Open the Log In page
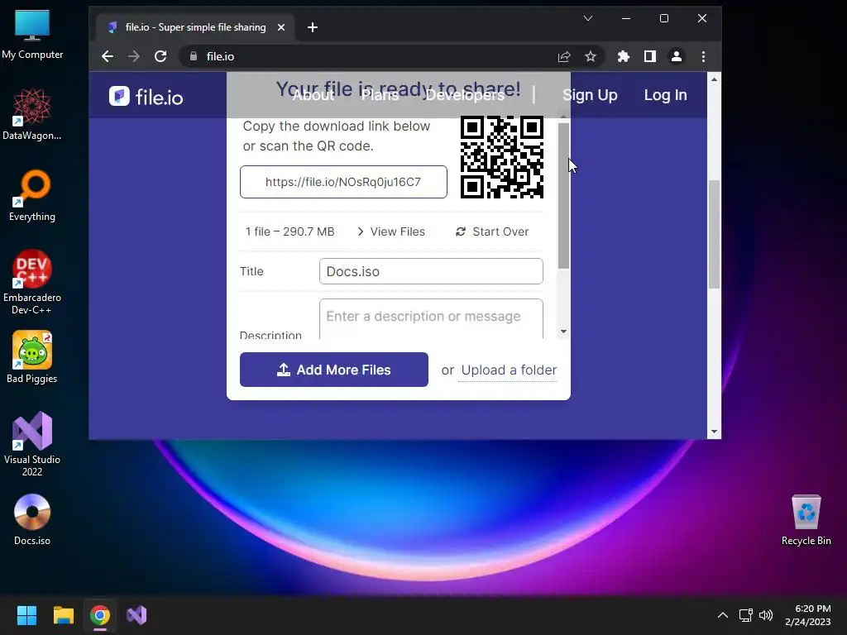Viewport: 847px width, 635px height. click(666, 95)
